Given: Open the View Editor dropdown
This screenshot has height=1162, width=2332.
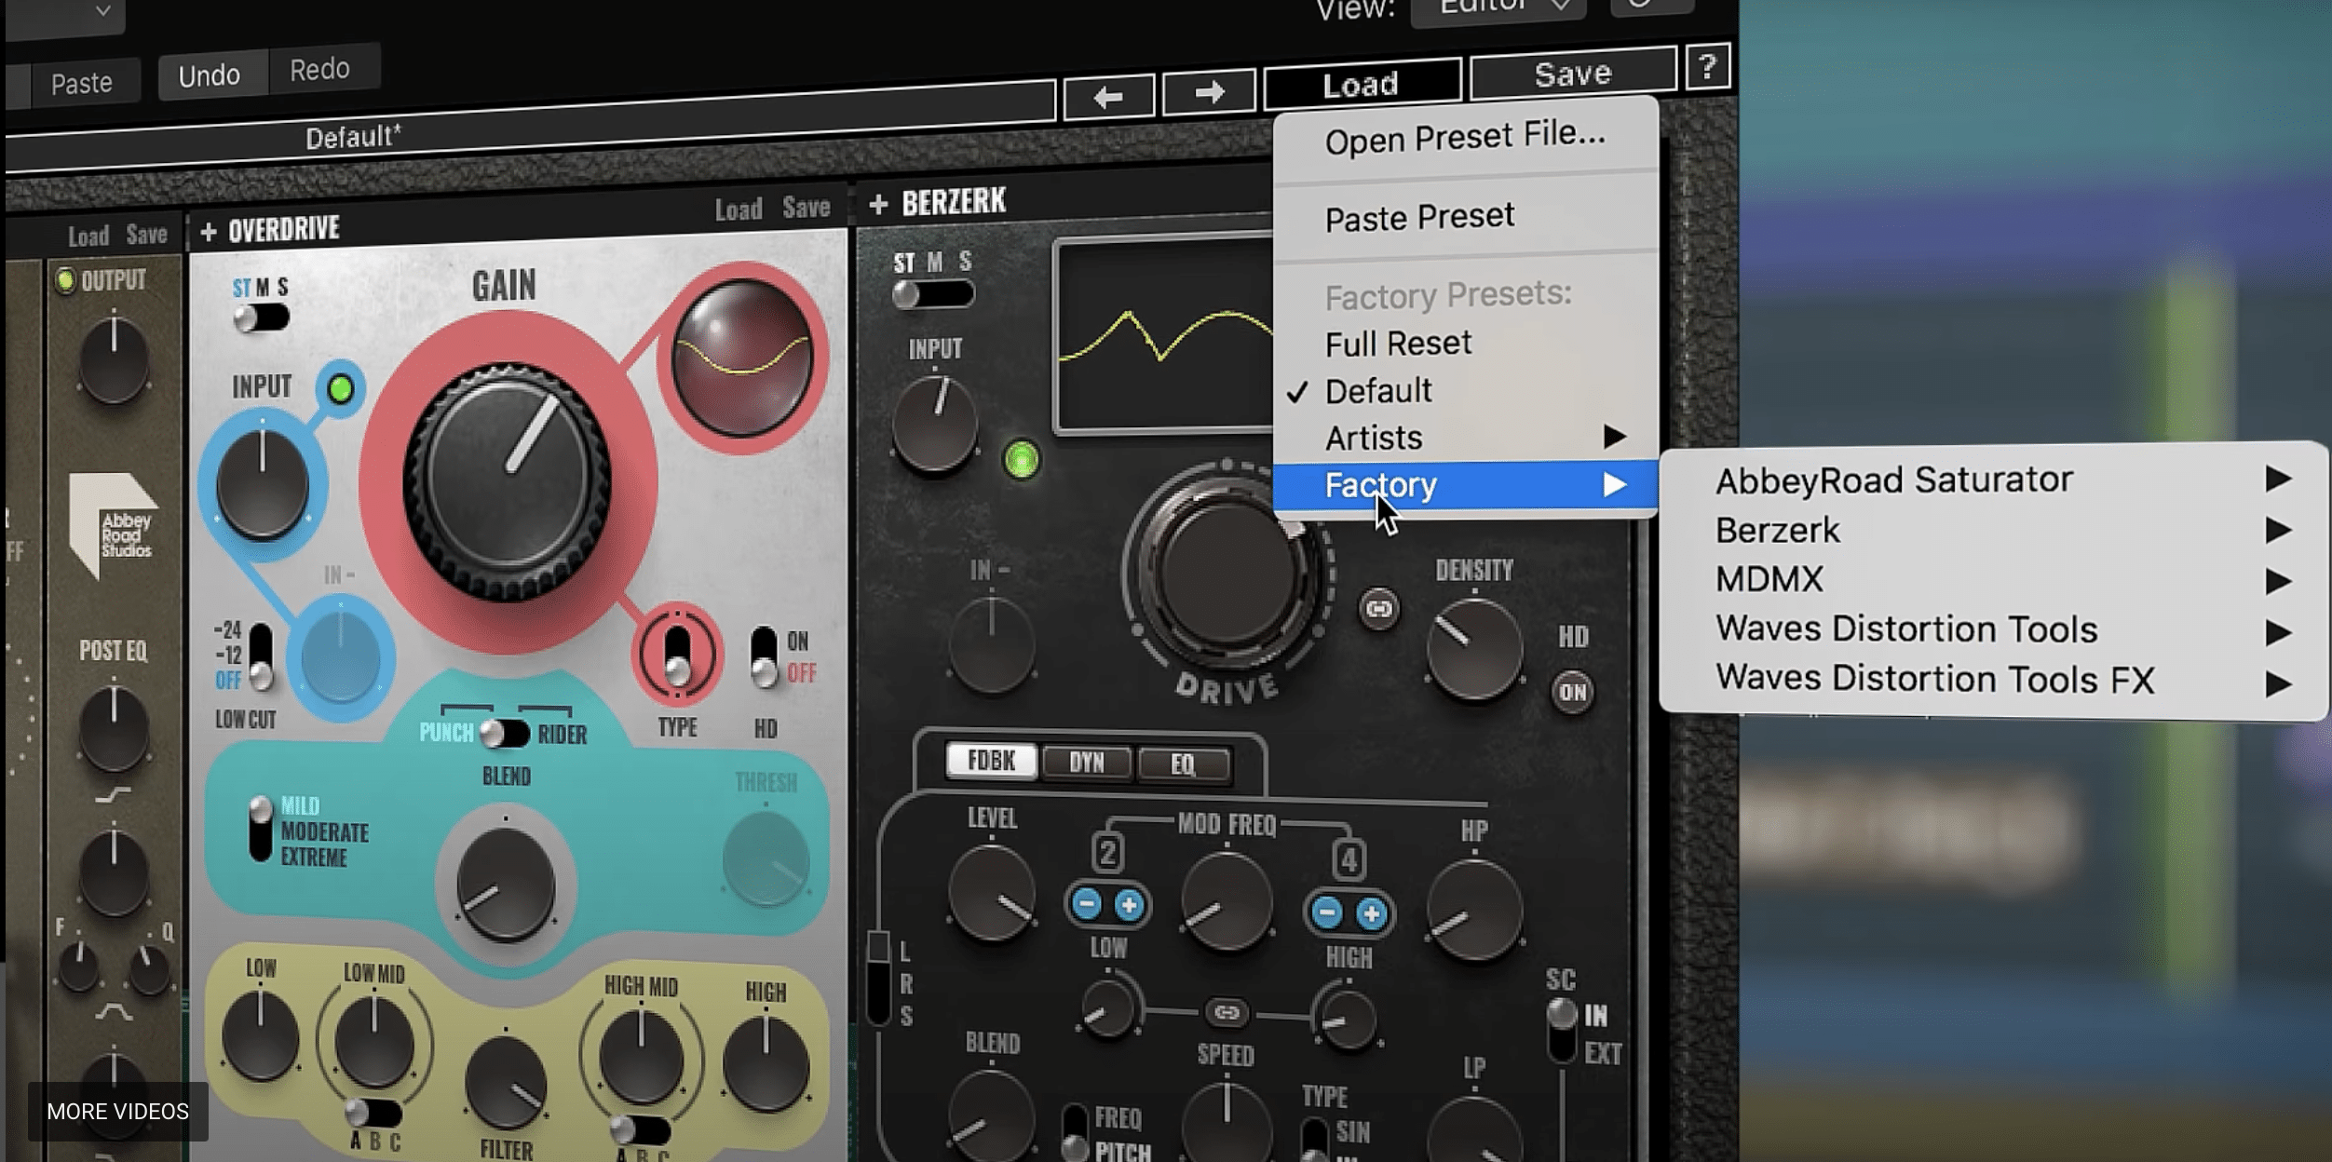Looking at the screenshot, I should coord(1499,9).
